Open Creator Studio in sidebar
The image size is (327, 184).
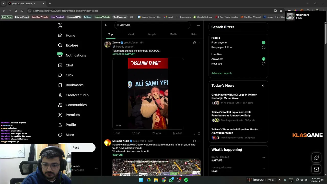point(73,95)
